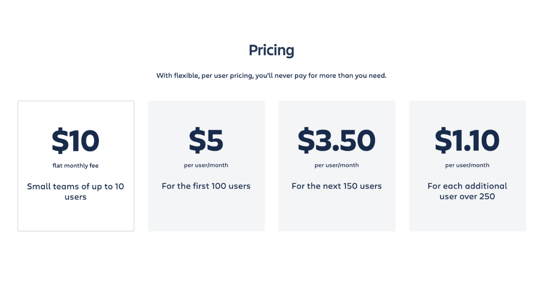Click the 'flat monthly fee' label
Image resolution: width=544 pixels, height=284 pixels.
[76, 166]
